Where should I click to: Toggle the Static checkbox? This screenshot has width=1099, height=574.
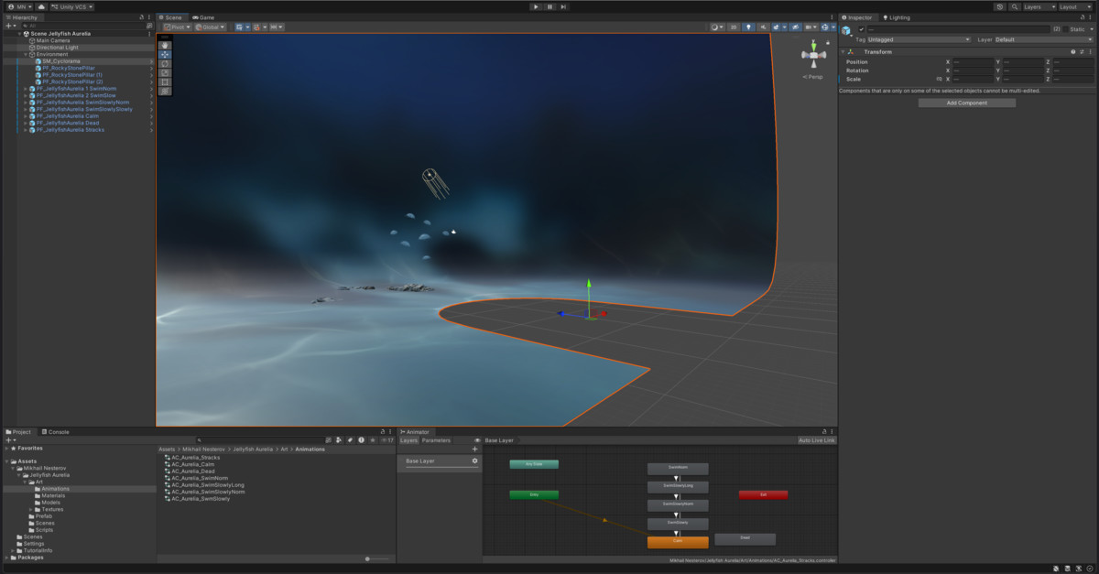pos(1064,29)
